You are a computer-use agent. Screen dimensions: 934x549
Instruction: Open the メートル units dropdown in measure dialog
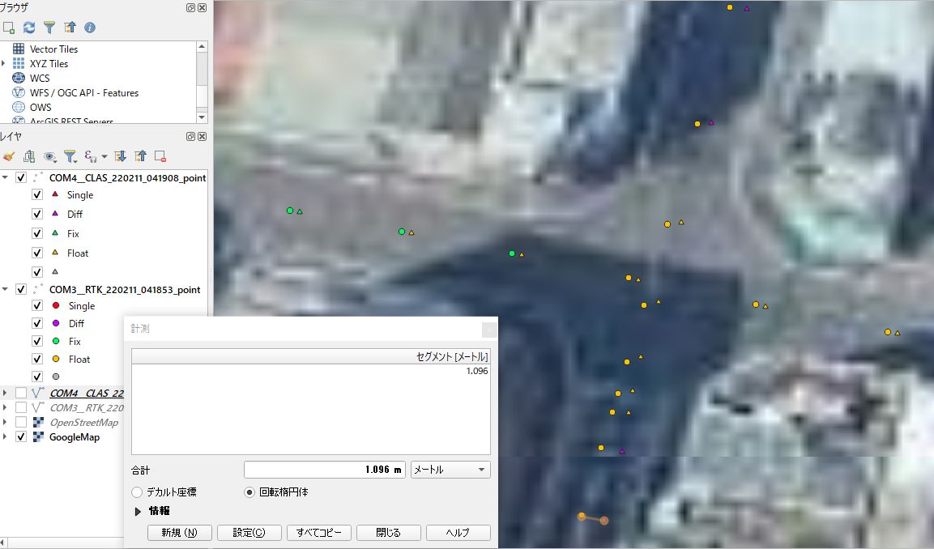450,469
